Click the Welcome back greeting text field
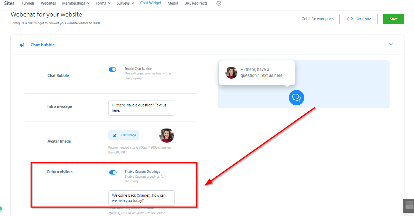 [141, 198]
